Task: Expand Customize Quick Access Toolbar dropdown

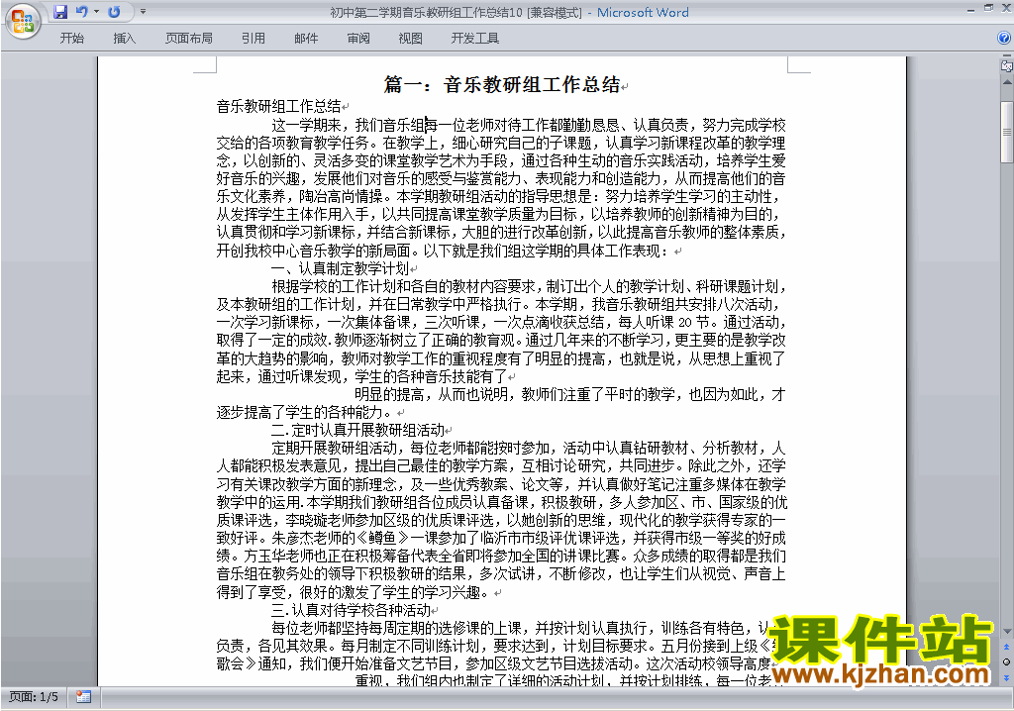Action: (143, 12)
